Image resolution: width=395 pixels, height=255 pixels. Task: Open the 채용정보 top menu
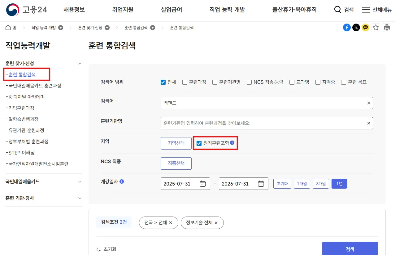(x=74, y=10)
